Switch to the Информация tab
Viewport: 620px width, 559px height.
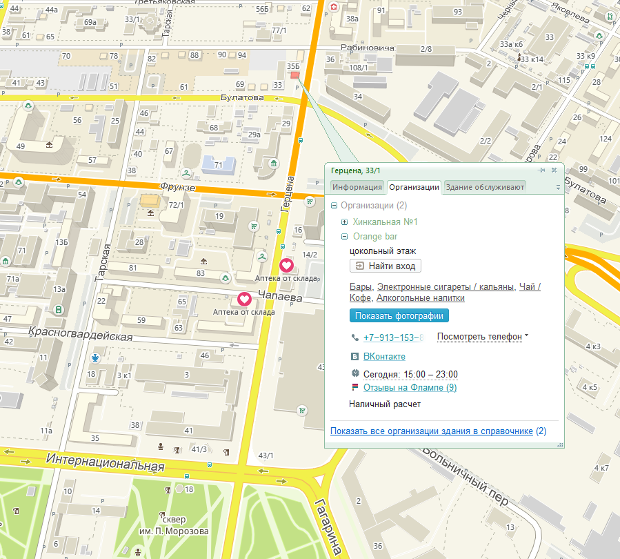356,187
